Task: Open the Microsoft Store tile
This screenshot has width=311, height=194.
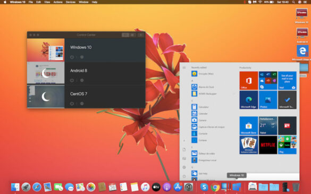Action: point(248,125)
